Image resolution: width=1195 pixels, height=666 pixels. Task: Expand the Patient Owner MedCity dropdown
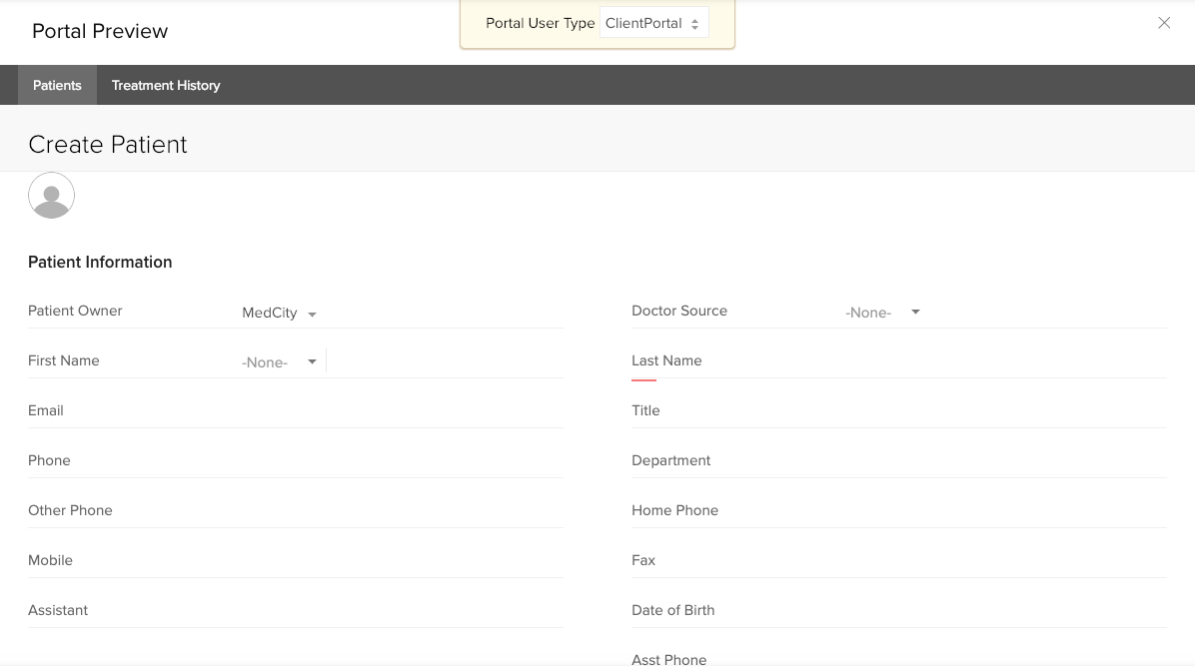click(280, 314)
